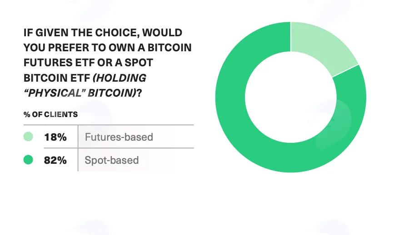Click the dark green Spot-based legend dot
Image resolution: width=399 pixels, height=235 pixels.
28,160
